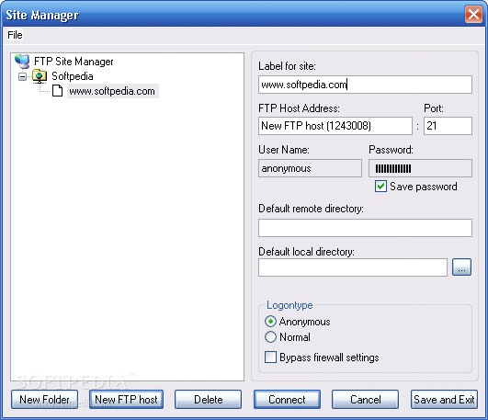This screenshot has height=420, width=488.
Task: Browse for default local directory
Action: [461, 267]
